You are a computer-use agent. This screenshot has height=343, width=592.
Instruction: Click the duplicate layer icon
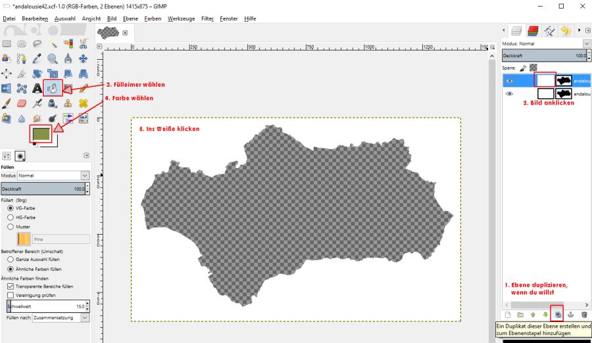pyautogui.click(x=558, y=315)
